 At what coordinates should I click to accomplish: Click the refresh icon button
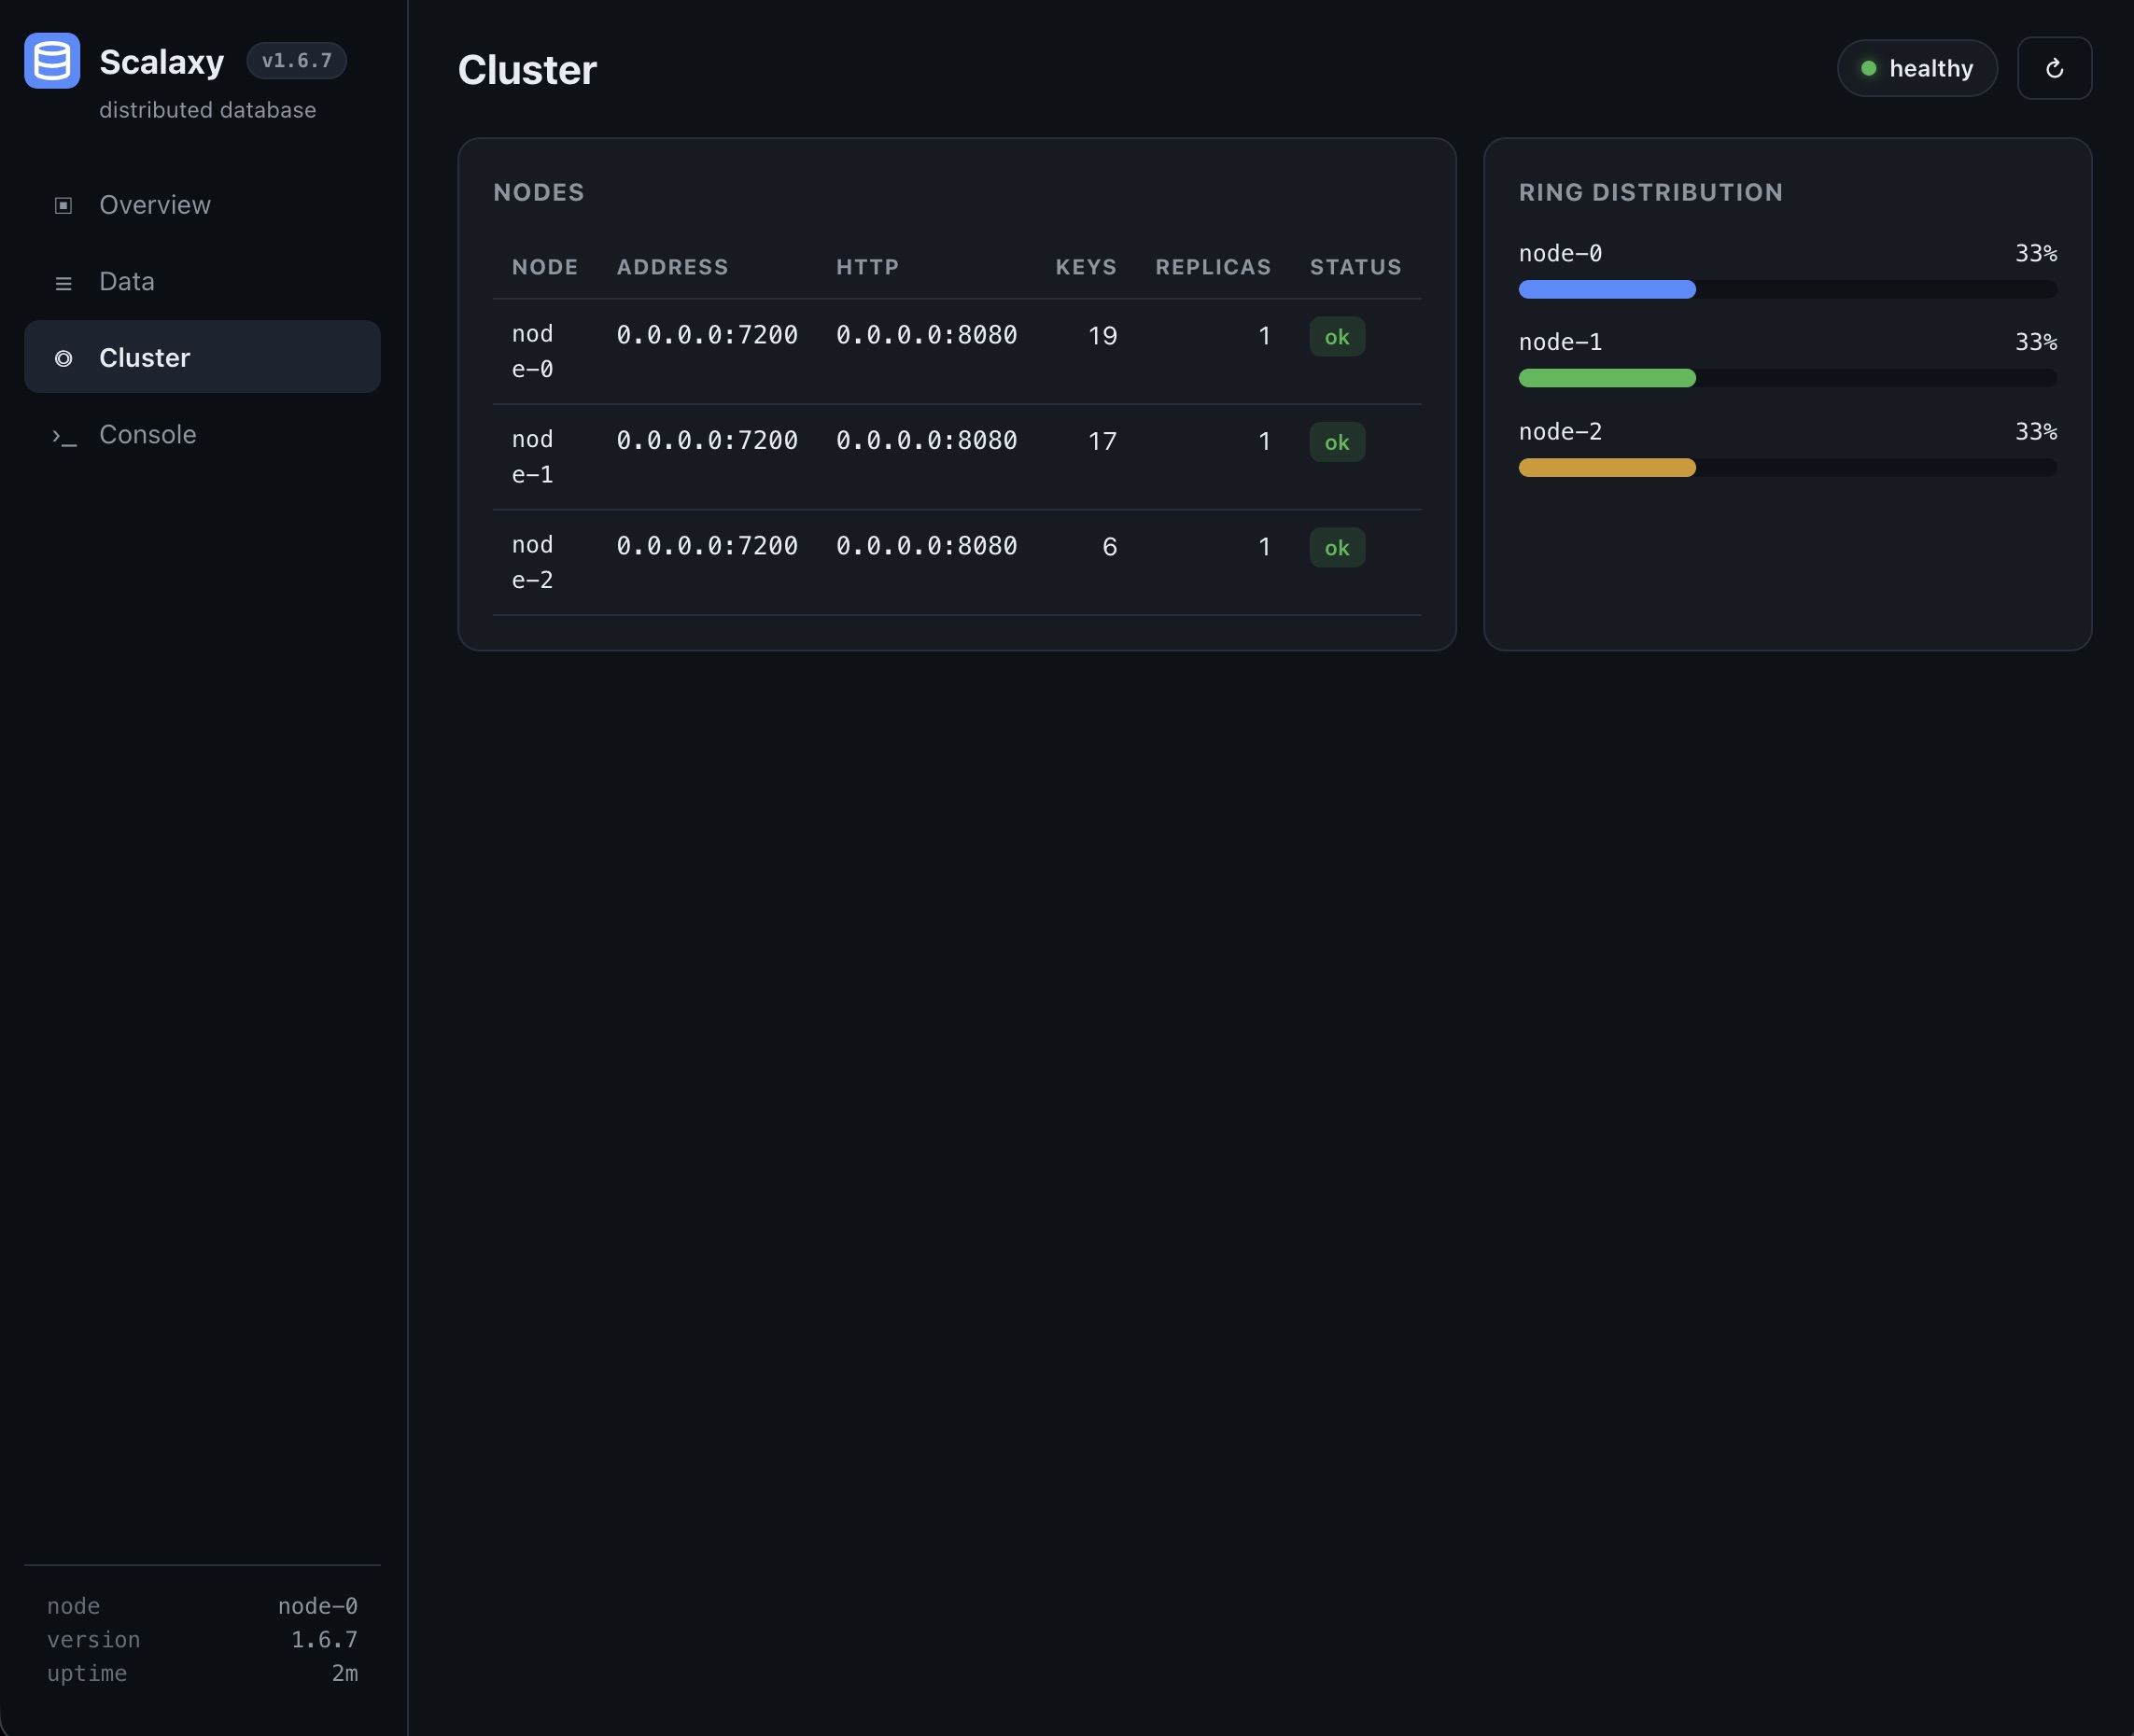(x=2054, y=68)
